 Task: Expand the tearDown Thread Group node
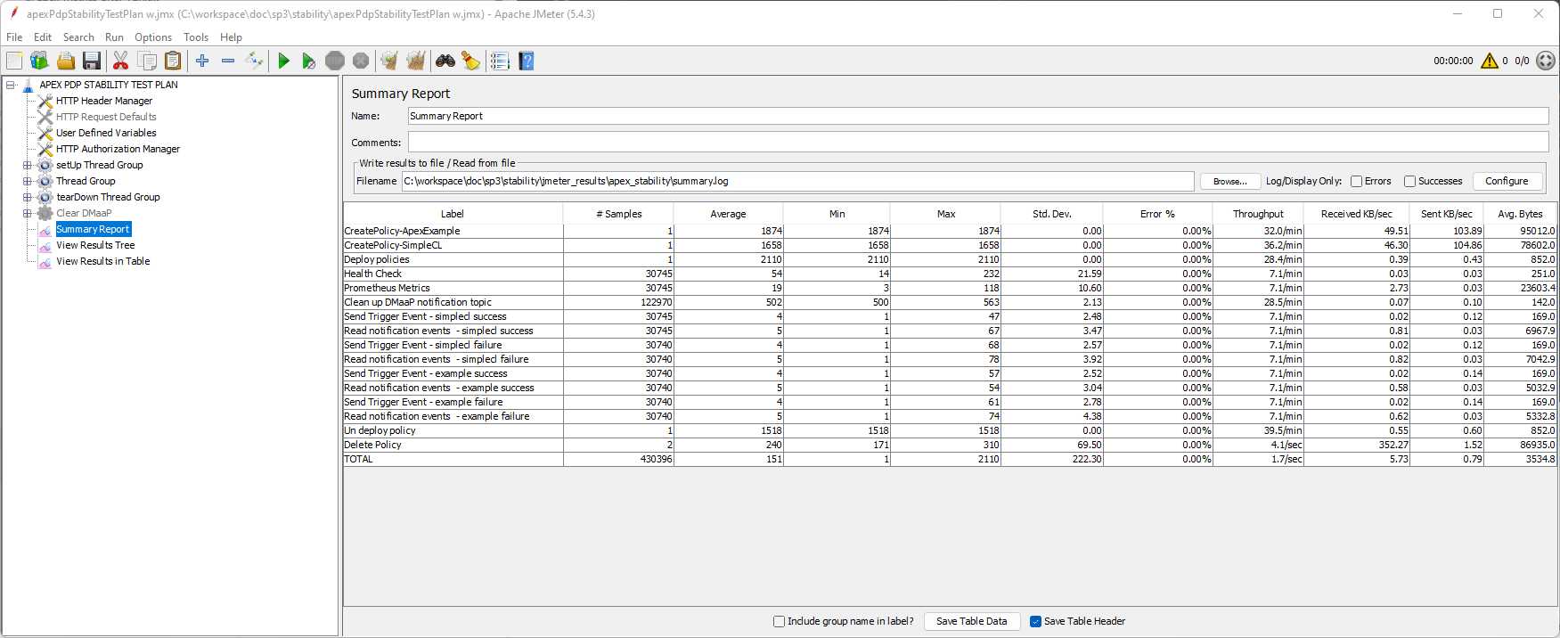point(27,197)
